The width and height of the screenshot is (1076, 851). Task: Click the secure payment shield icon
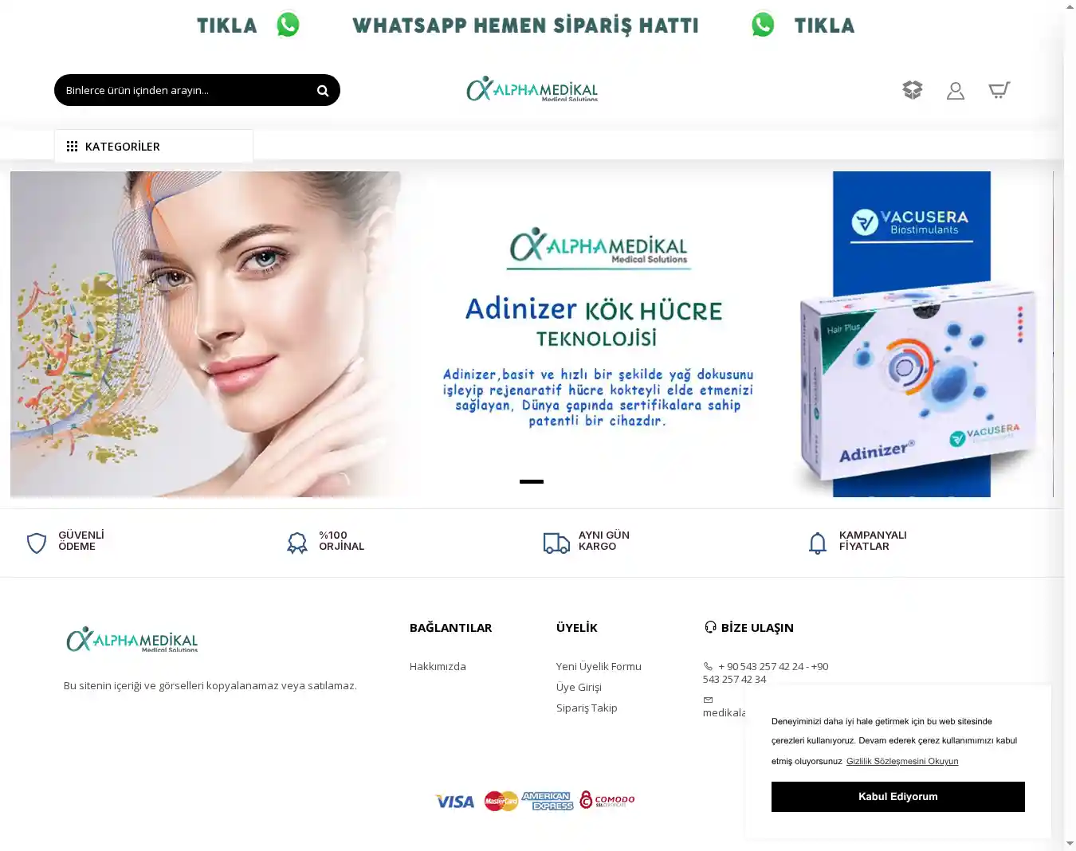point(37,543)
